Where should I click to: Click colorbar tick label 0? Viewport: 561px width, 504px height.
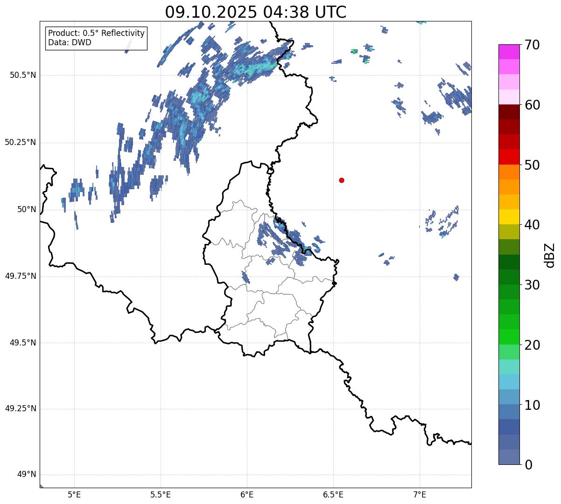coord(528,465)
